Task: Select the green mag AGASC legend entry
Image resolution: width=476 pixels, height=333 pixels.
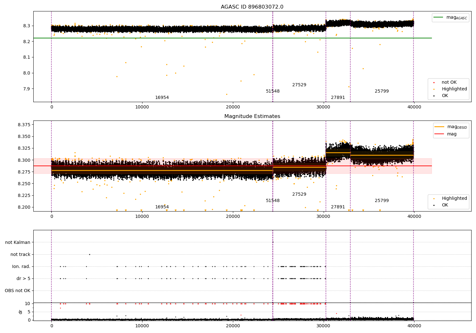Action: [x=450, y=17]
